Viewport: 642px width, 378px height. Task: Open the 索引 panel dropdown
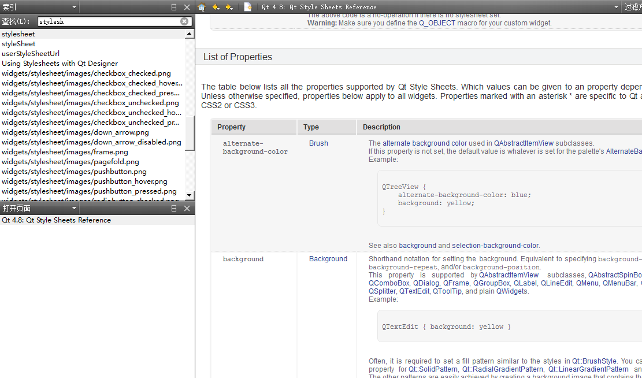[74, 7]
